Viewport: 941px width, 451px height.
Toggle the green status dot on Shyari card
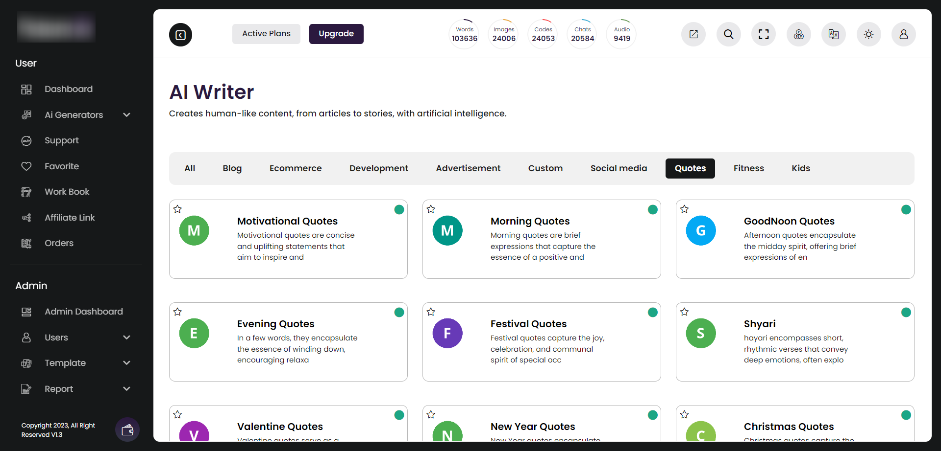point(906,312)
